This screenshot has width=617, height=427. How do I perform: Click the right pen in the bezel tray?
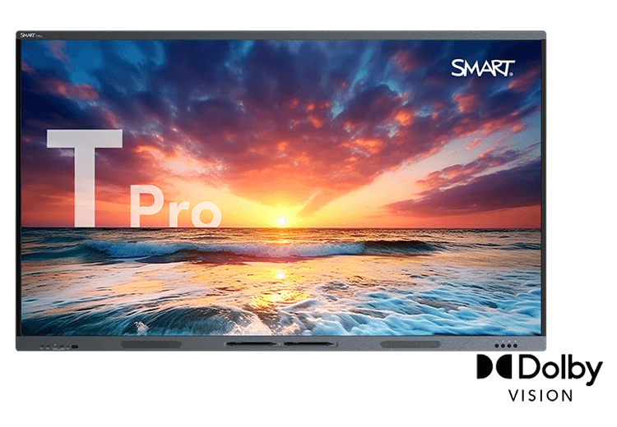point(308,345)
